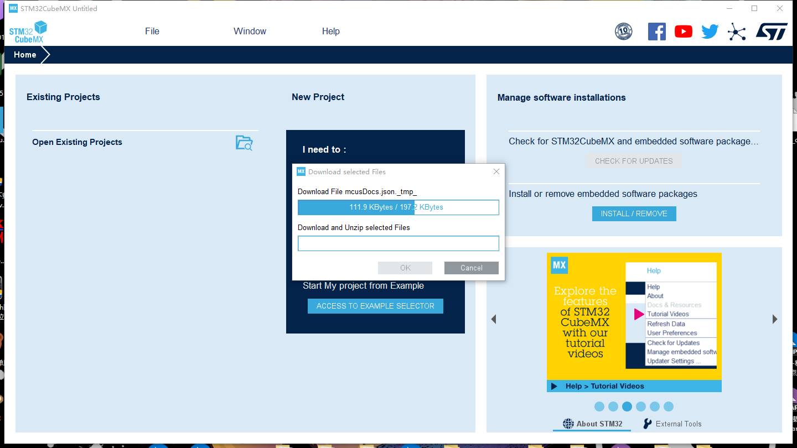This screenshot has height=448, width=797.
Task: Click the Help > Tutorial Videos caption
Action: tap(605, 386)
